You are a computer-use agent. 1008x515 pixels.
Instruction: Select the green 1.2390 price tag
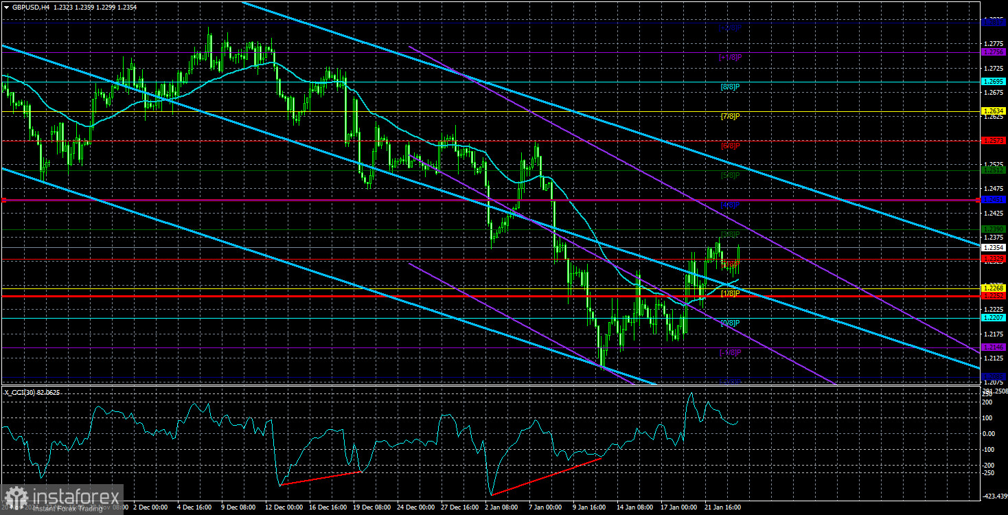point(994,229)
